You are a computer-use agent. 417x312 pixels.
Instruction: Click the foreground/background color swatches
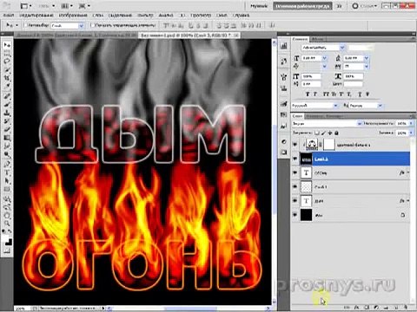(7, 241)
